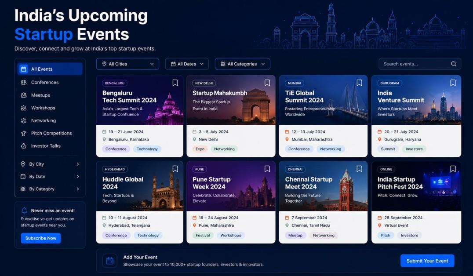Click the ONLINE badge
The height and width of the screenshot is (276, 473).
pos(386,169)
